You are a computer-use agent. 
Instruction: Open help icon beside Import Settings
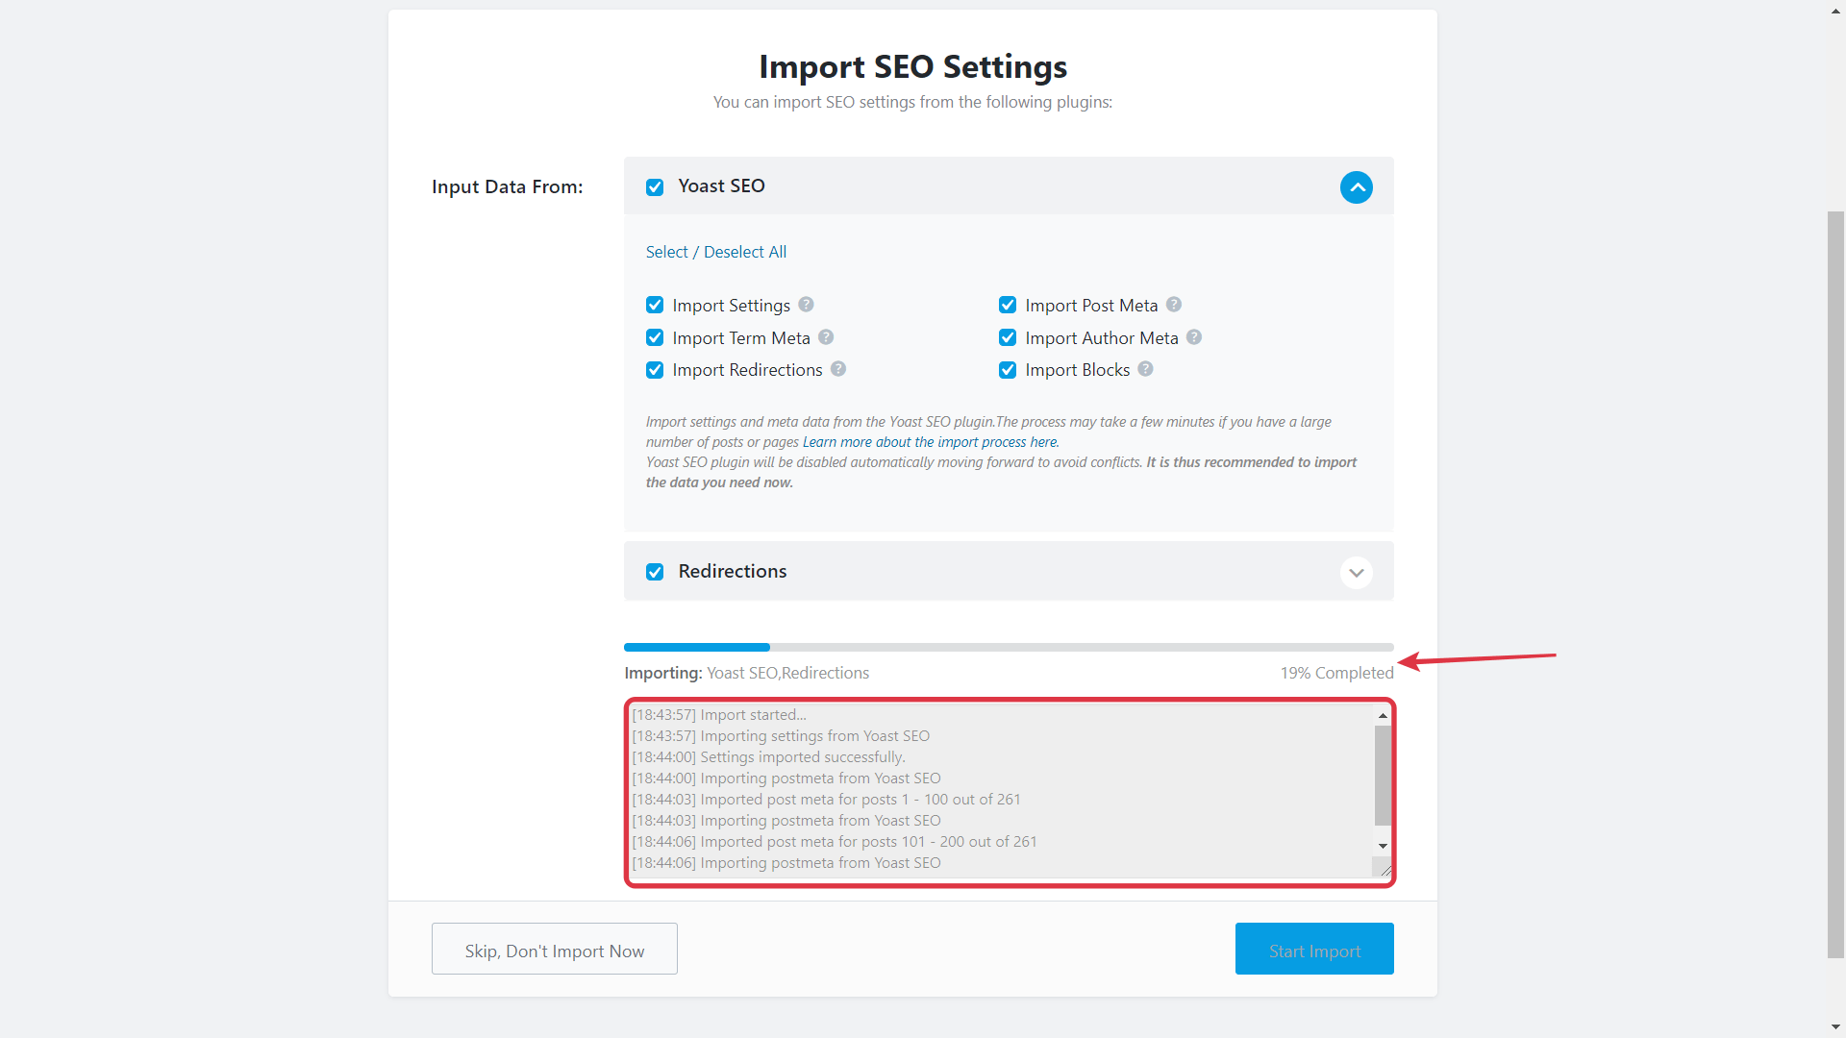coord(806,305)
